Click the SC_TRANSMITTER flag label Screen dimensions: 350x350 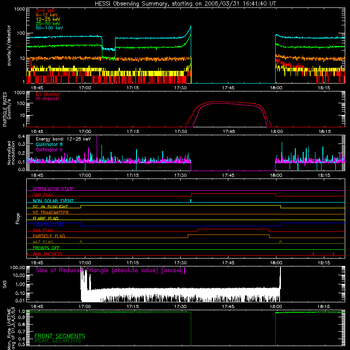click(51, 212)
